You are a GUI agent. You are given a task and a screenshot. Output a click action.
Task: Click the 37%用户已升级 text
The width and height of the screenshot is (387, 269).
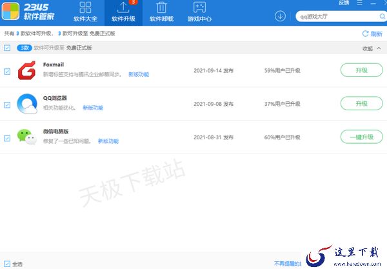[283, 104]
